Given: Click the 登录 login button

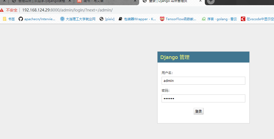Looking at the screenshot, I should (x=199, y=111).
